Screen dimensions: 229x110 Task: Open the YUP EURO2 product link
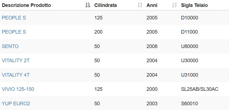click(16, 104)
